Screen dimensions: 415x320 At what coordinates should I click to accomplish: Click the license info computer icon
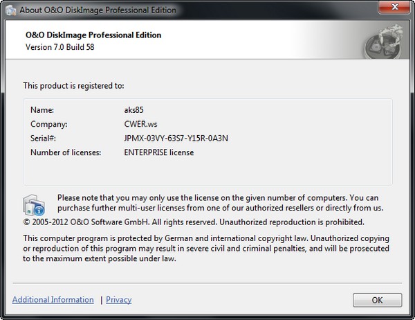click(x=35, y=204)
